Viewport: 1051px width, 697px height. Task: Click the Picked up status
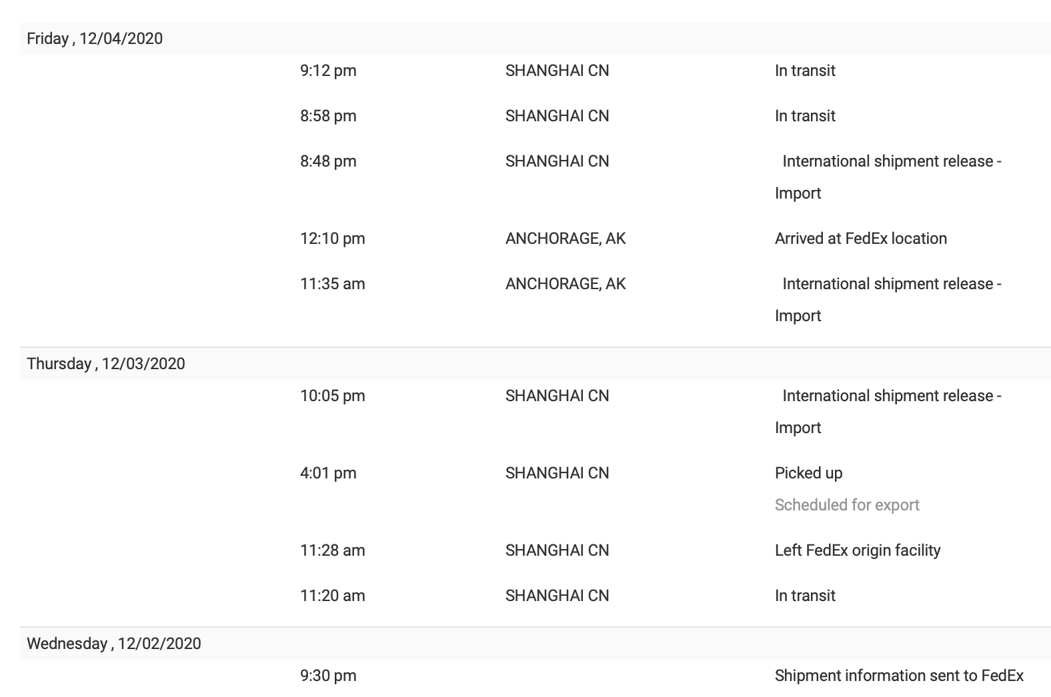(808, 473)
